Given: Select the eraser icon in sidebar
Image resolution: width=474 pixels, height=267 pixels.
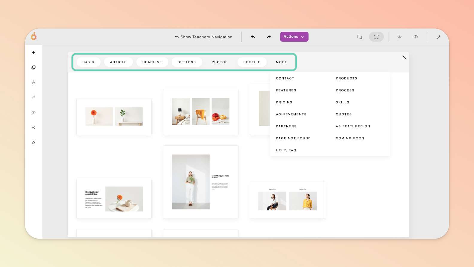Looking at the screenshot, I should point(34,142).
